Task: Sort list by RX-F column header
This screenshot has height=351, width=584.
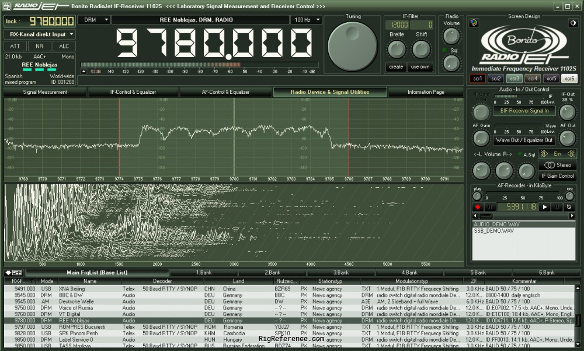Action: click(20, 281)
